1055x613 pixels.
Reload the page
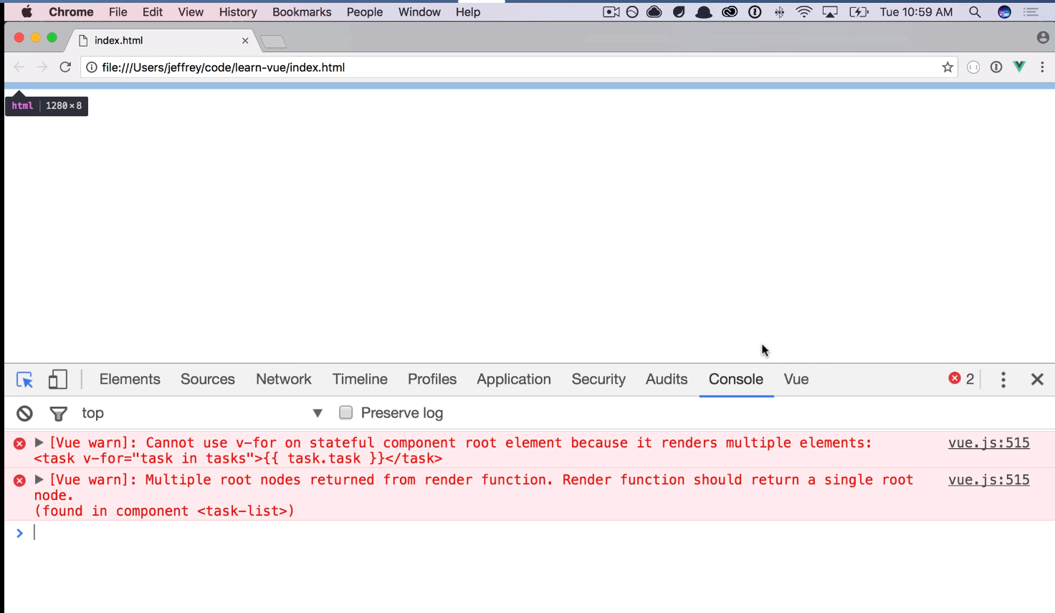65,67
